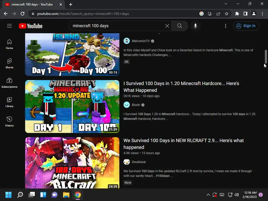268x201 pixels.
Task: Open a new browser tab
Action: [71, 4]
